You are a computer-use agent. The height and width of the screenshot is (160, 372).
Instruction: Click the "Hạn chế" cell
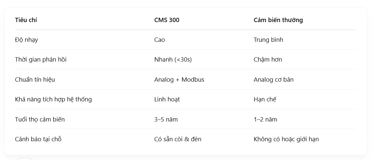(x=265, y=99)
